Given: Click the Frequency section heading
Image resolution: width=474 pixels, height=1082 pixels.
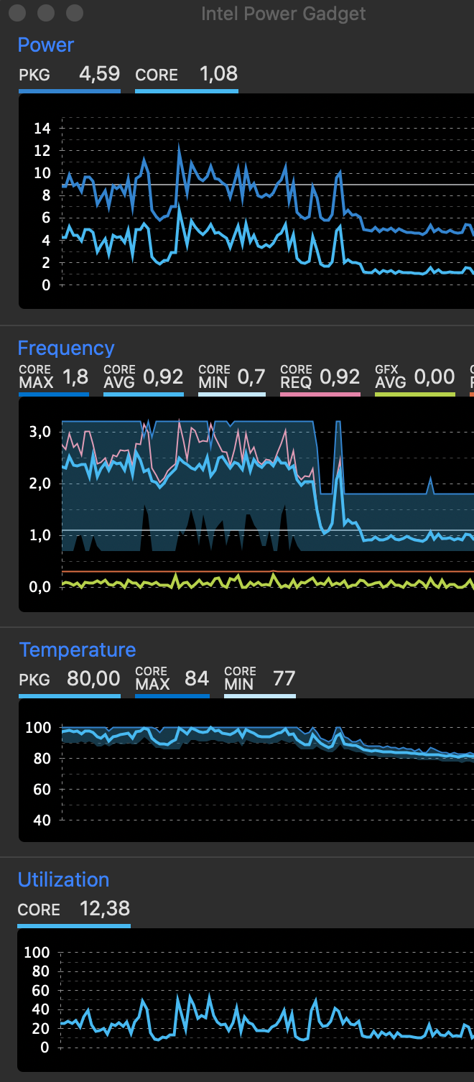Looking at the screenshot, I should (66, 348).
